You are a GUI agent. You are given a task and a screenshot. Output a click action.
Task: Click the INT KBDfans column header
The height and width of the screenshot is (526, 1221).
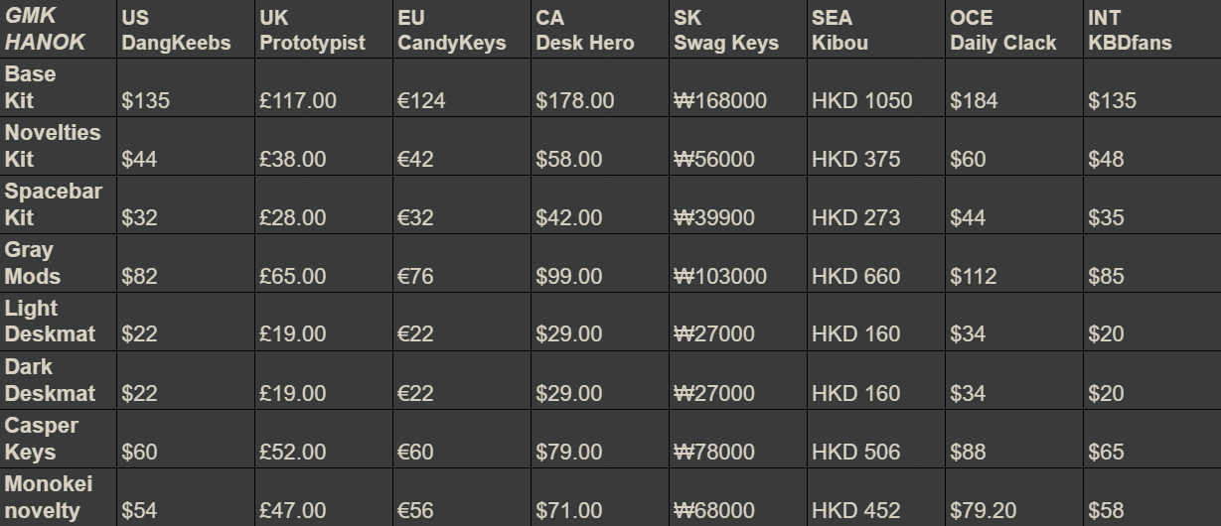[1130, 30]
